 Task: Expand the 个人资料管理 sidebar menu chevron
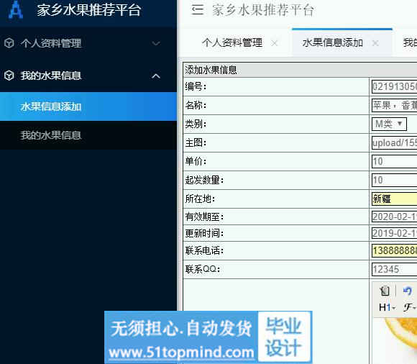[156, 43]
